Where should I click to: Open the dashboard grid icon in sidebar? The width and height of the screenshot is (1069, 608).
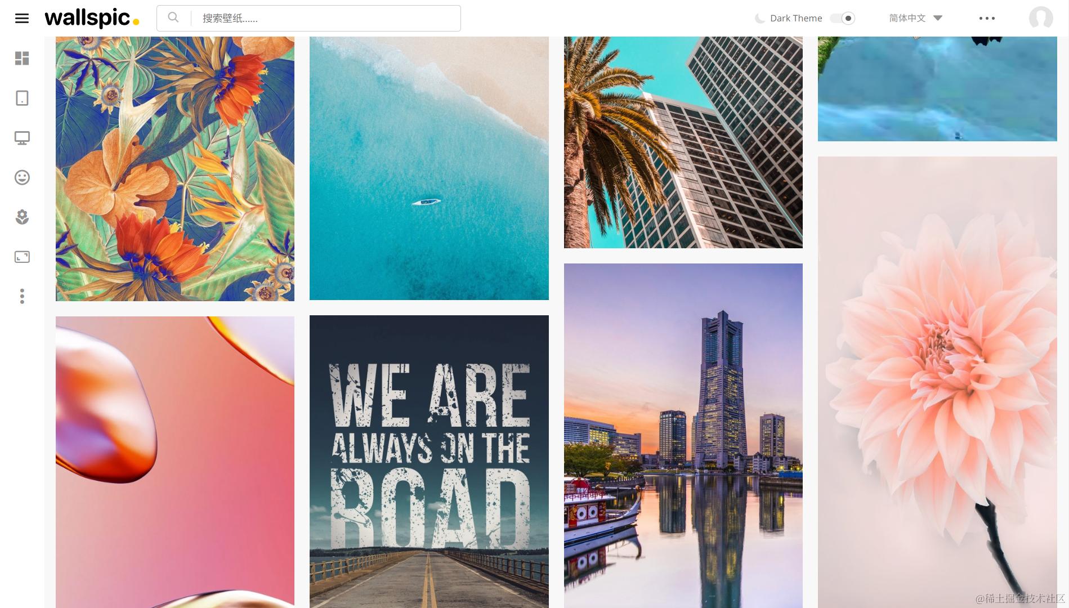22,59
